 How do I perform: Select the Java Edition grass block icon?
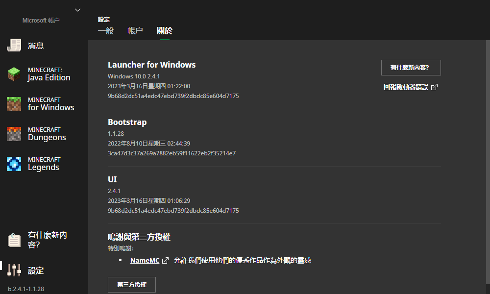tap(14, 74)
